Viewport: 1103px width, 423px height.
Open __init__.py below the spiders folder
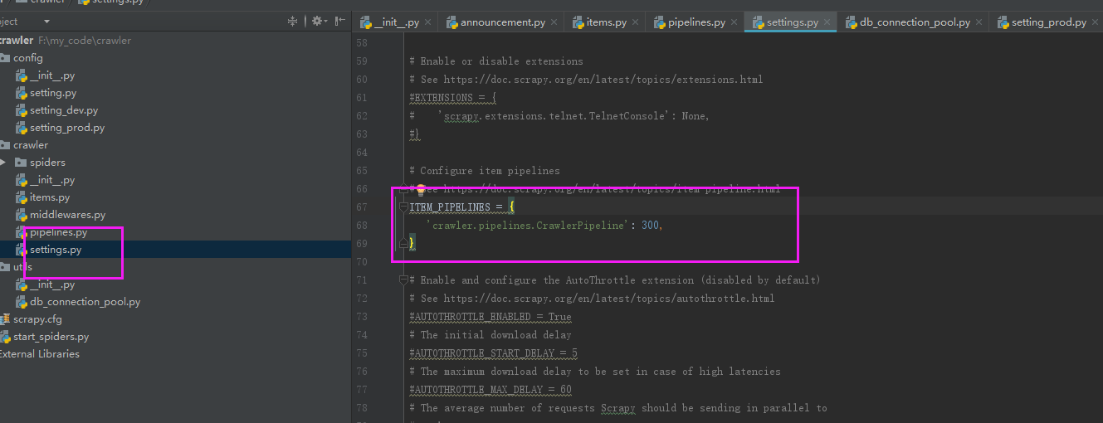pos(52,180)
